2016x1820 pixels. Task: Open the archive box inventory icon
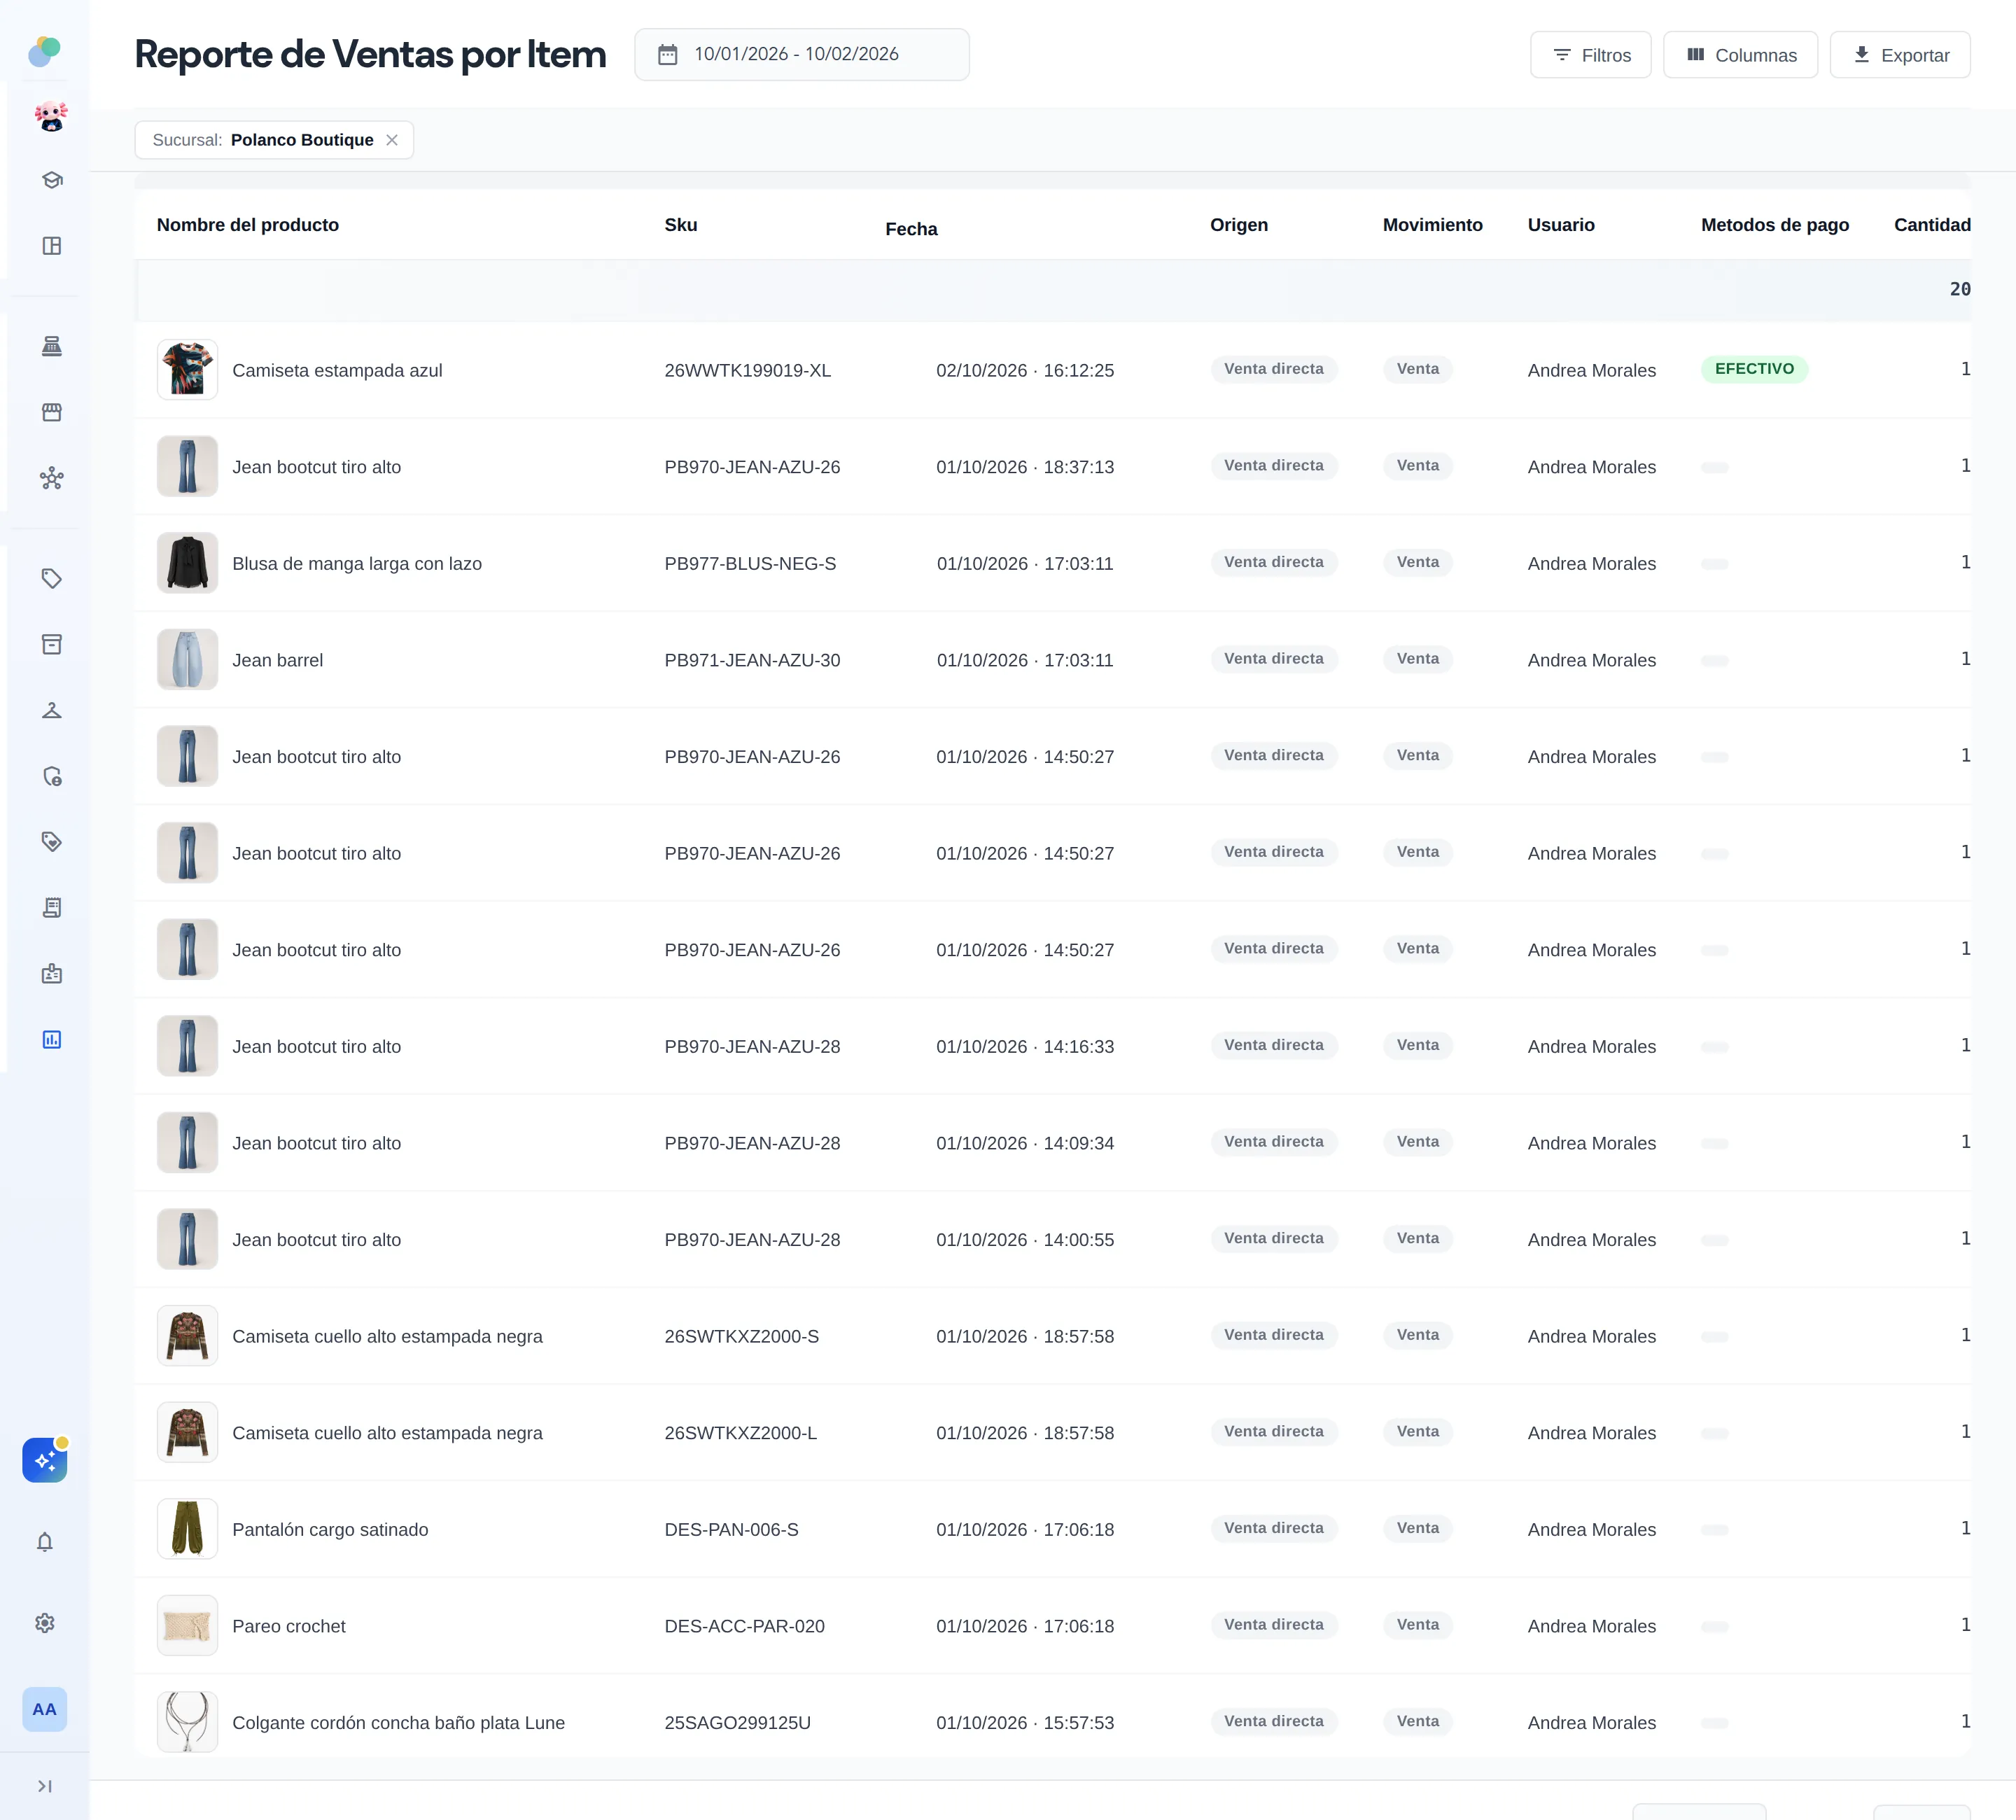(x=52, y=644)
